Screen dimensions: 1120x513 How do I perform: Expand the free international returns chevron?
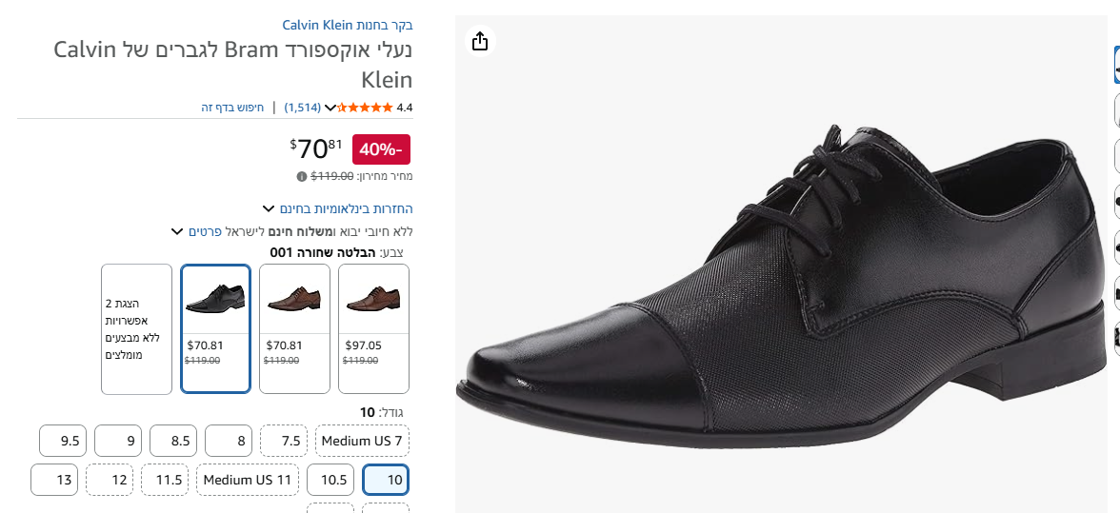[x=270, y=208]
